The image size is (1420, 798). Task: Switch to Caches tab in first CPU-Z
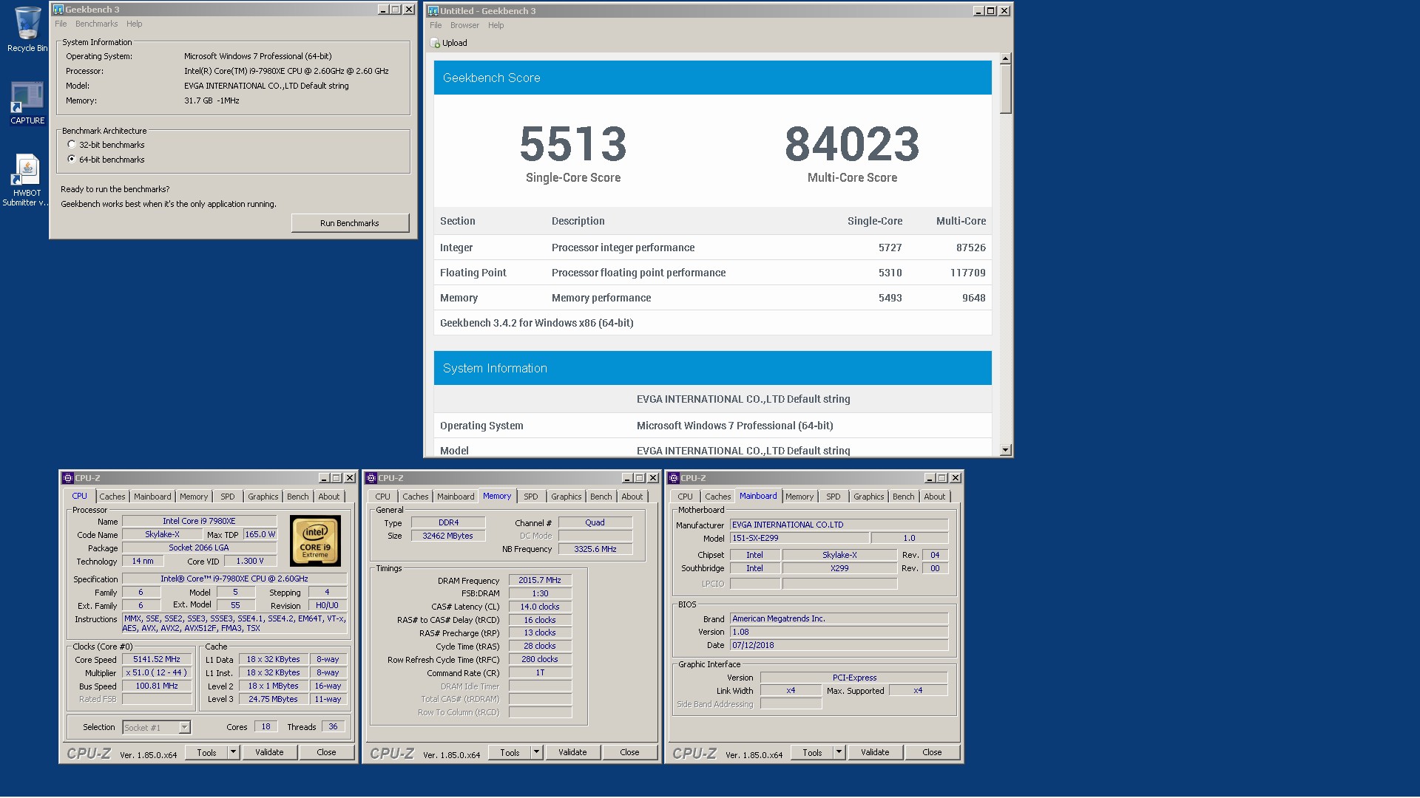click(112, 497)
